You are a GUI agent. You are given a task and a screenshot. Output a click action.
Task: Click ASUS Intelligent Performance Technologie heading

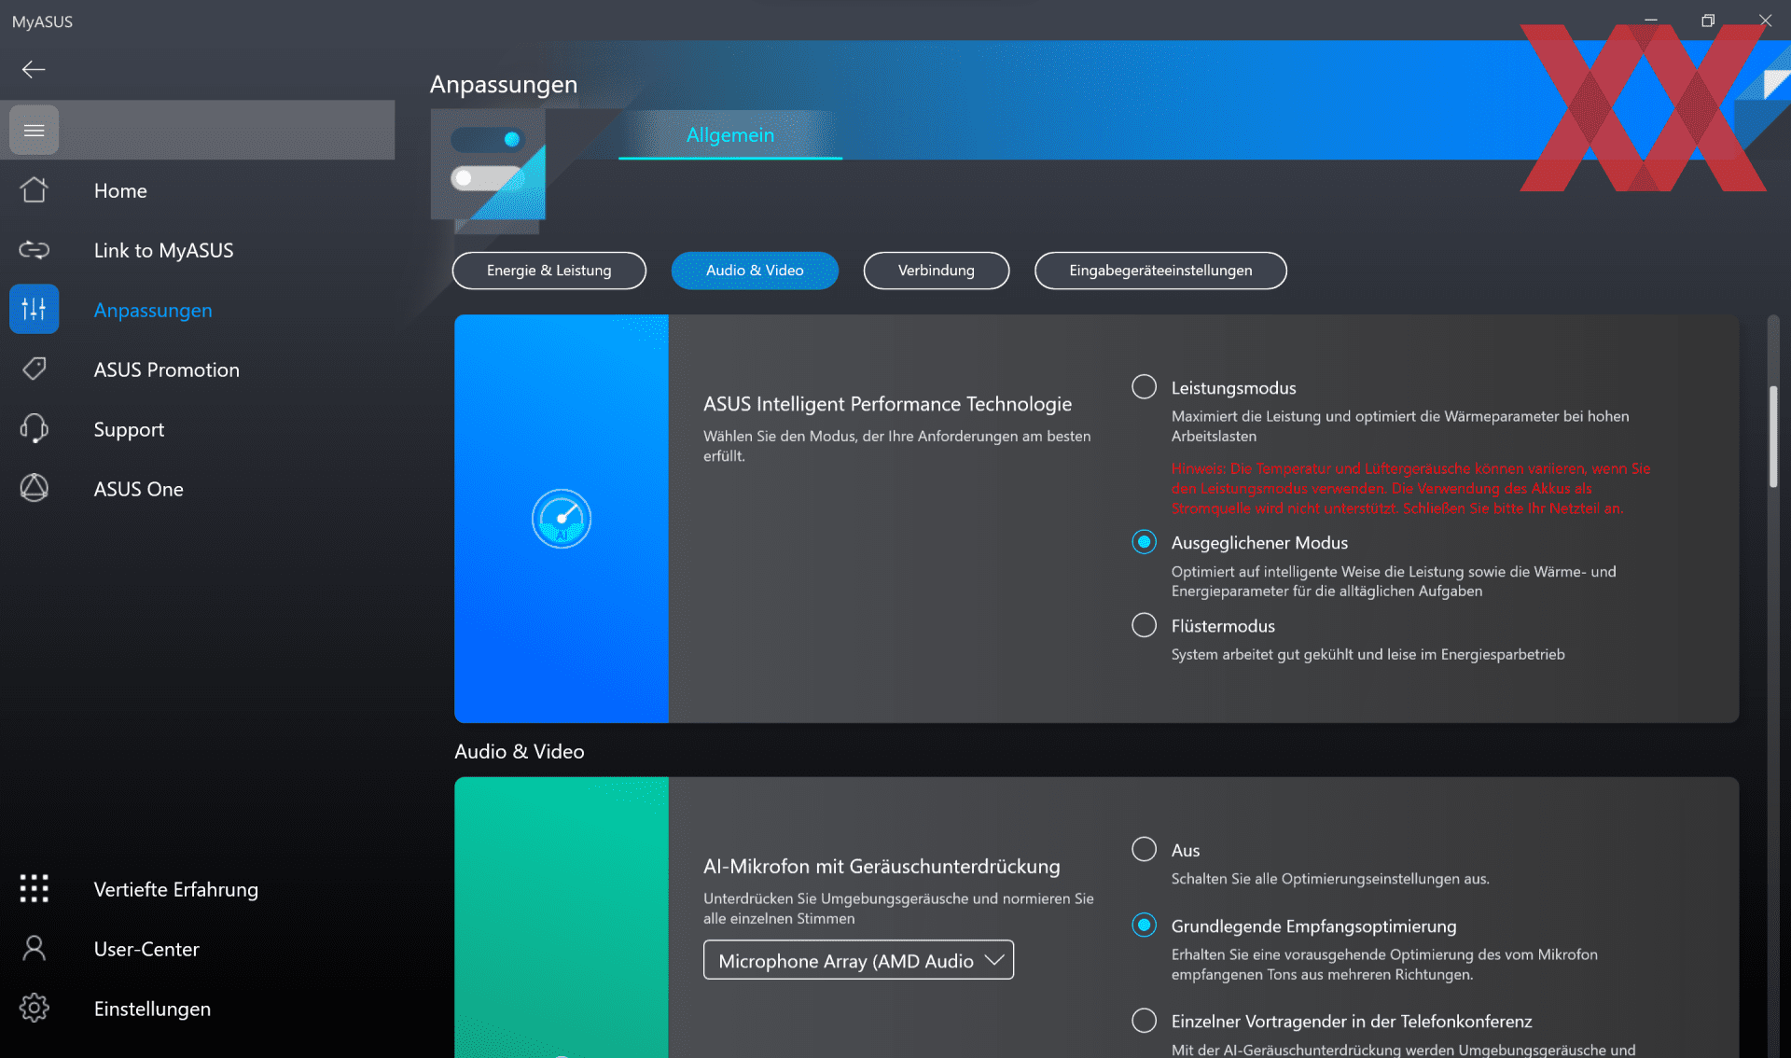[887, 404]
